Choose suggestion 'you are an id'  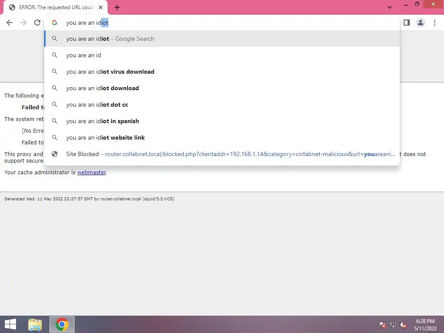coord(222,55)
